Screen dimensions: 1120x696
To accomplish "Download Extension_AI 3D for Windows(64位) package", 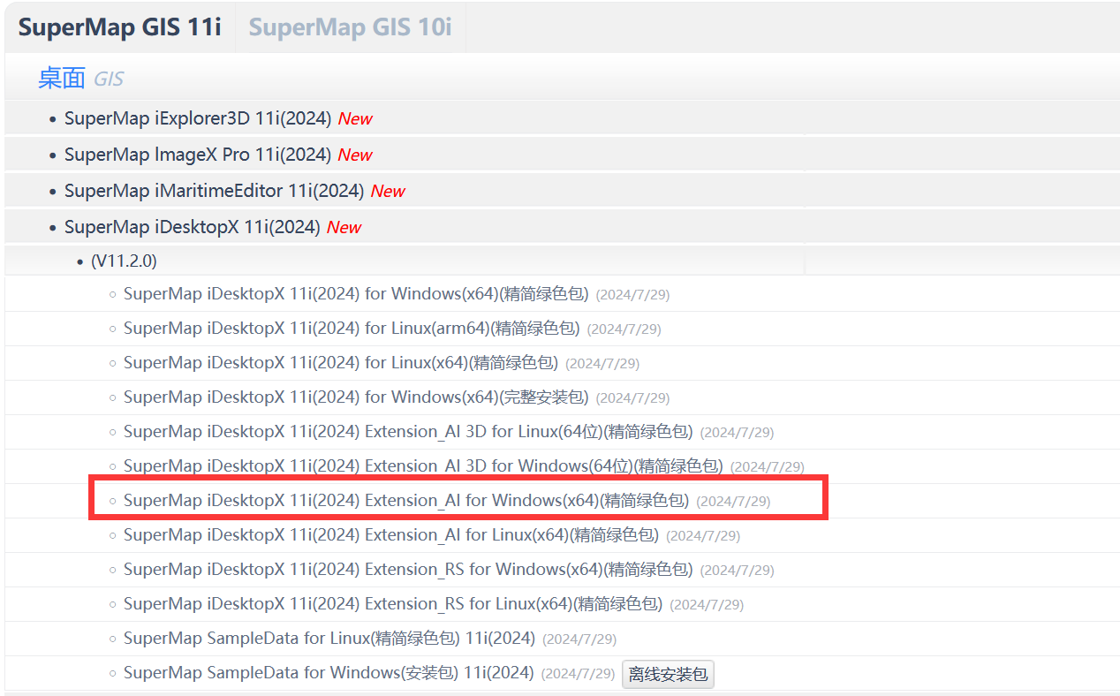I will coord(423,465).
